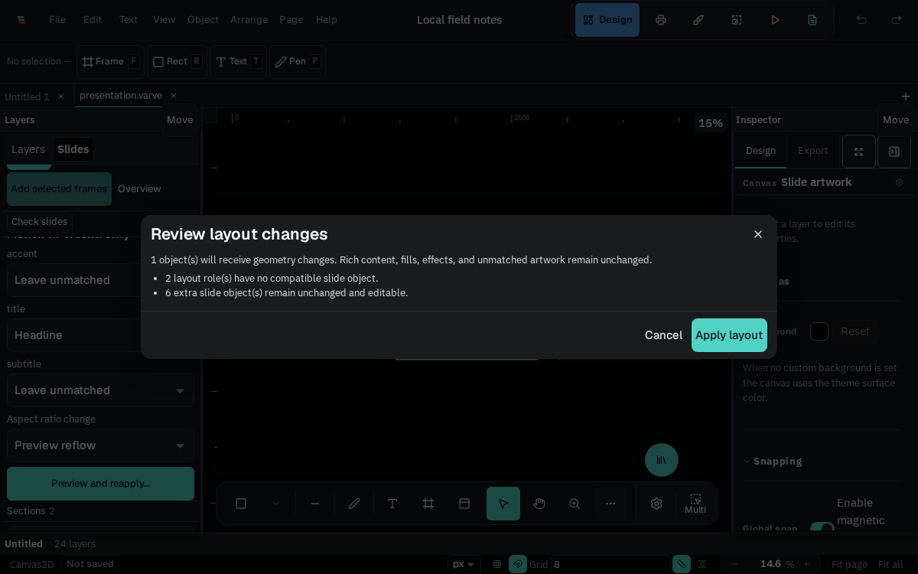Toggle Global snap switch
918x574 pixels.
tap(822, 529)
